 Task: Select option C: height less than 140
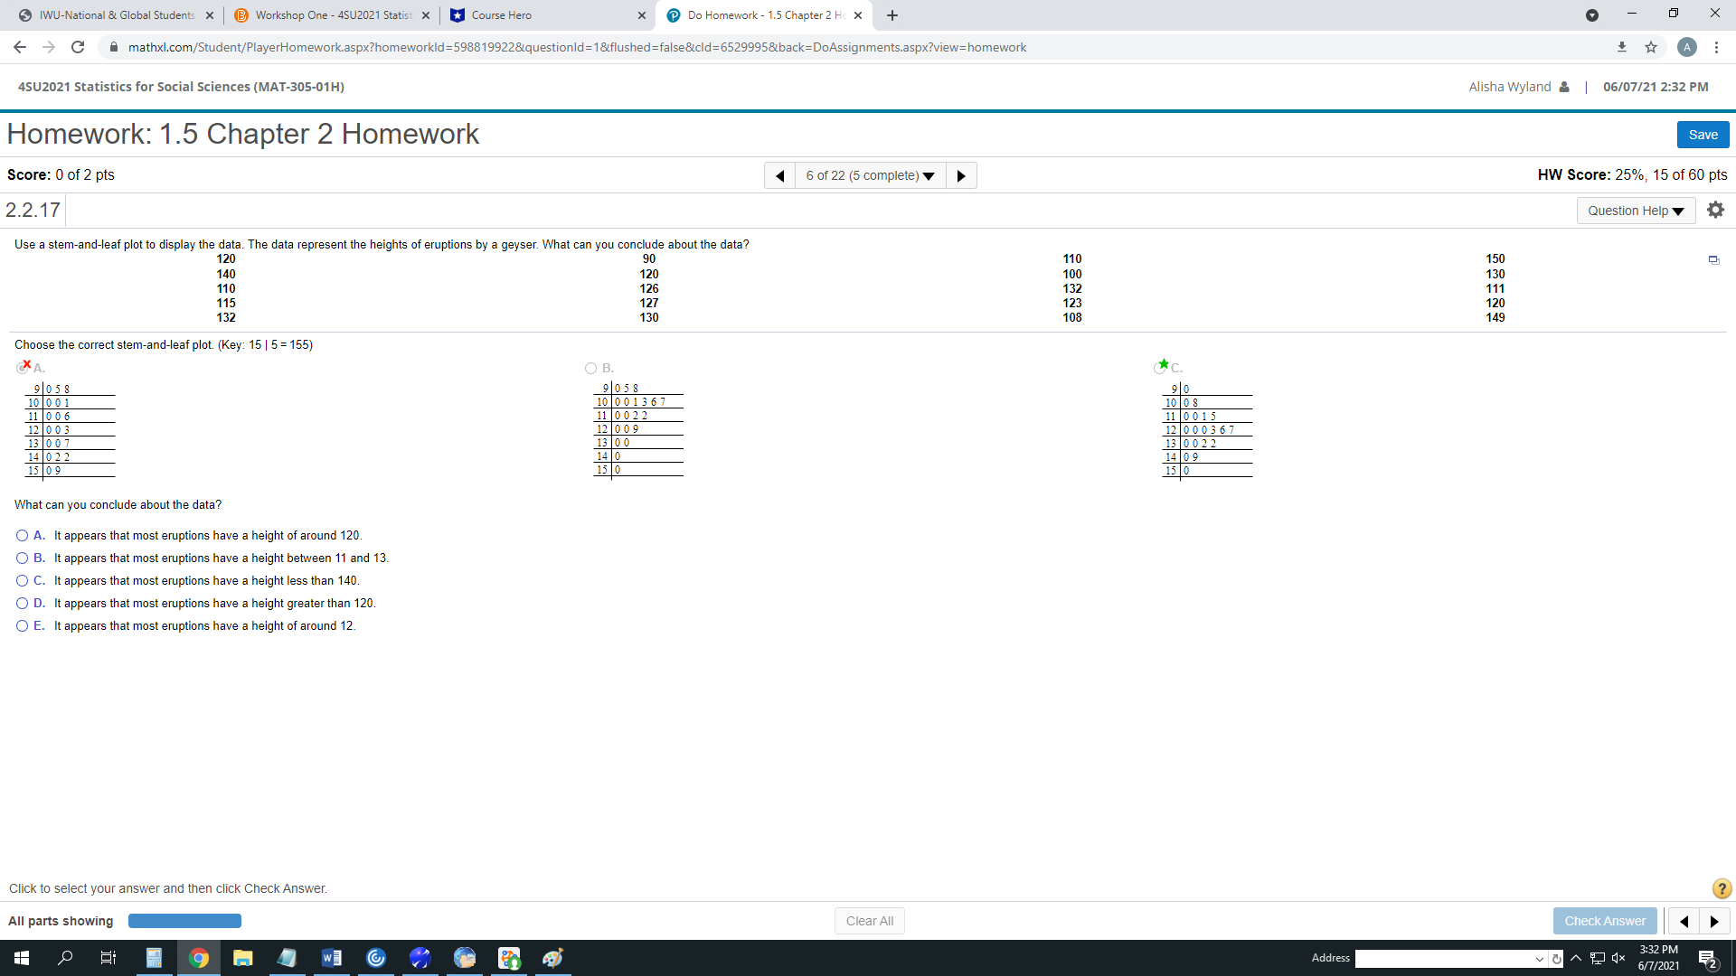coord(23,581)
